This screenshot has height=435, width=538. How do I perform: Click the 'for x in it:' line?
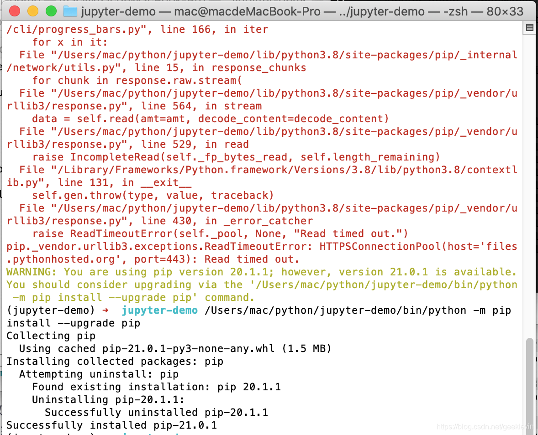pos(70,42)
